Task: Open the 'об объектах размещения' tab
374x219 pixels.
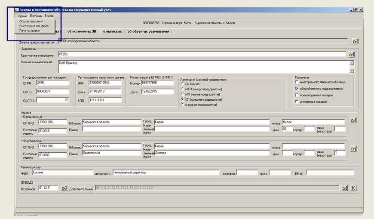Action: [x=148, y=31]
